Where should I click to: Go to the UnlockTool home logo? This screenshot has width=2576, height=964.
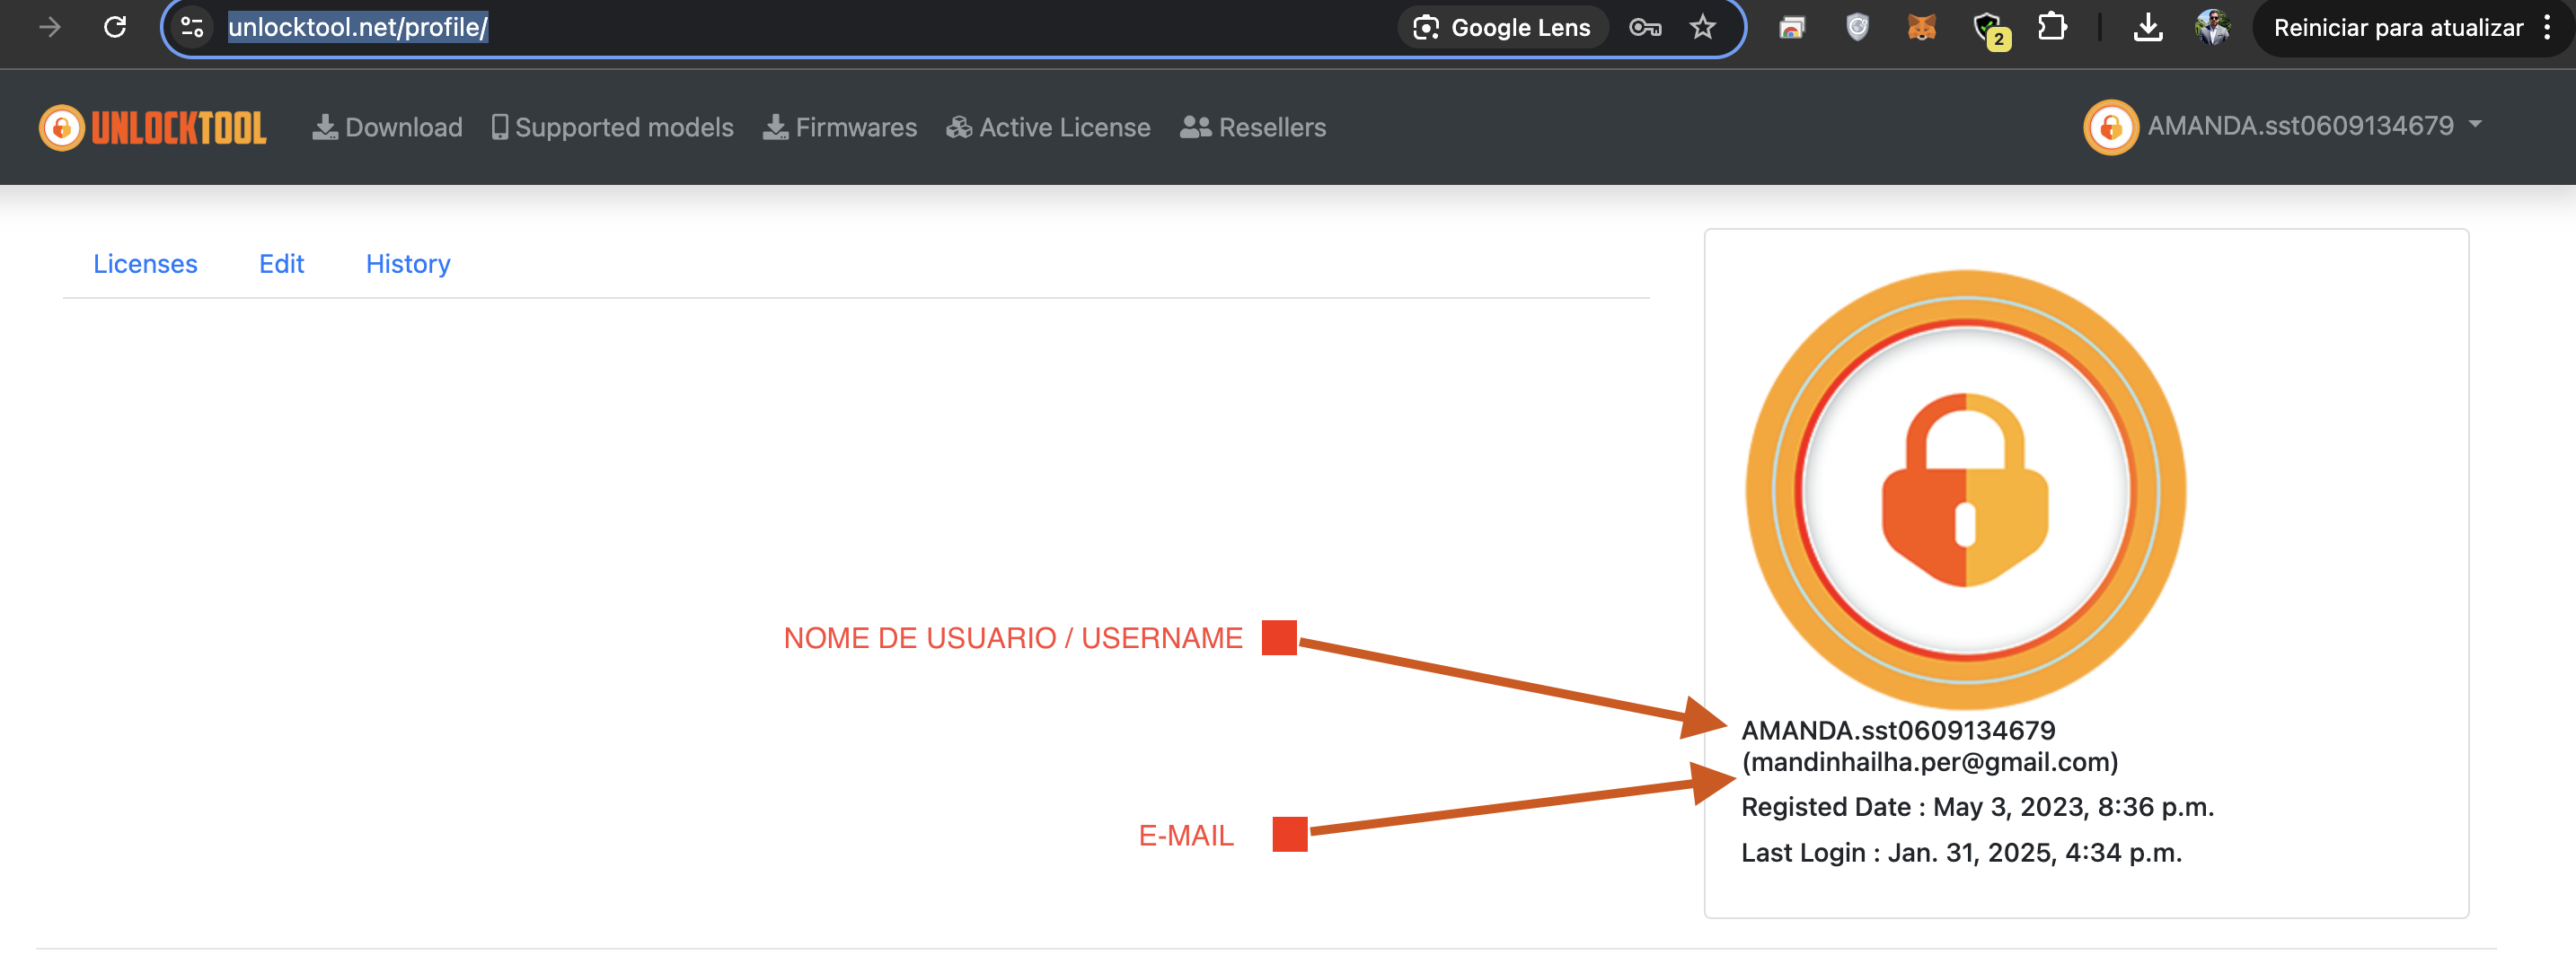[153, 127]
